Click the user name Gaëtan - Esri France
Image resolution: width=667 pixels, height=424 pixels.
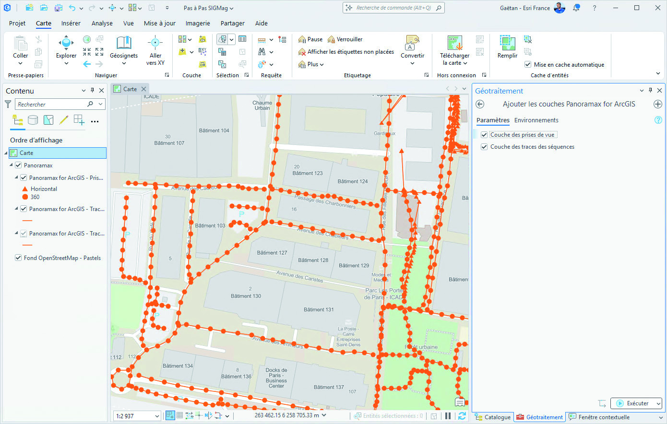click(525, 8)
